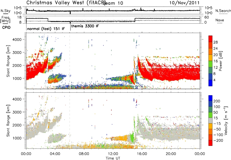The width and height of the screenshot is (231, 160).
Task: Click the 'Velocity [m s⁻¹]' colorbar label
Action: coord(226,120)
